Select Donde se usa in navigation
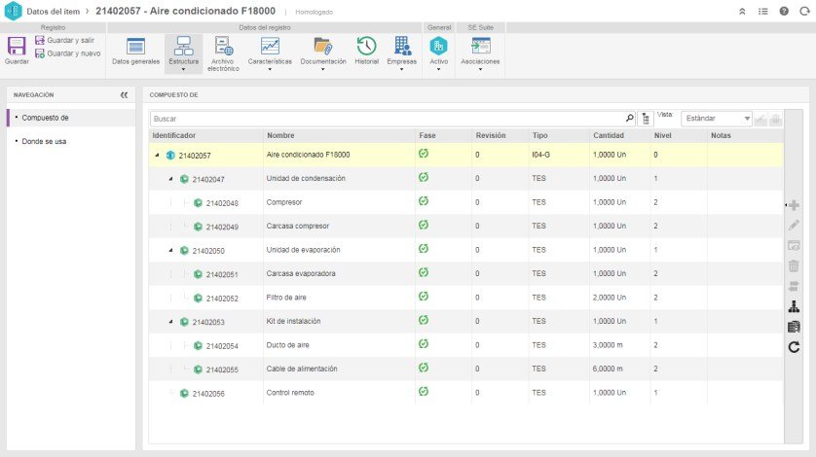The width and height of the screenshot is (816, 457). (x=44, y=141)
